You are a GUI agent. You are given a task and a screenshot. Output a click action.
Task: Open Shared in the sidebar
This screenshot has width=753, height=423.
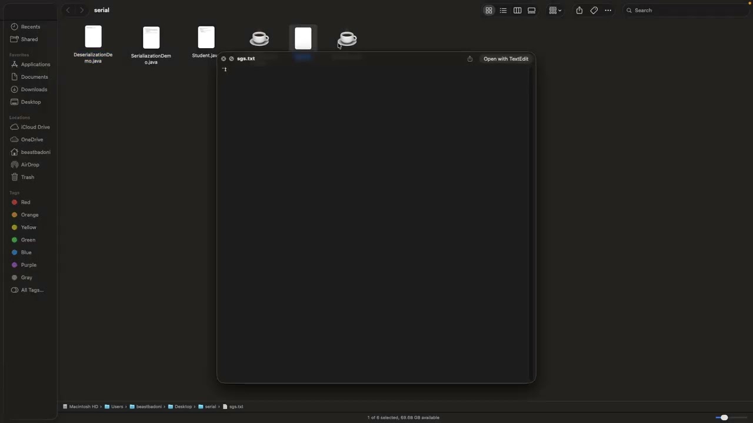pyautogui.click(x=29, y=39)
